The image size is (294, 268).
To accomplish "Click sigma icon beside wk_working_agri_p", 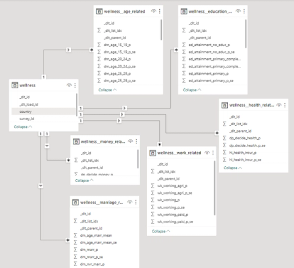I will point(153,186).
